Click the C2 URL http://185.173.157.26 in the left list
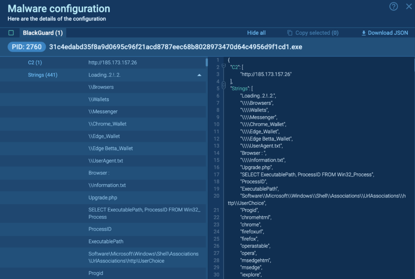The width and height of the screenshot is (415, 279). pos(112,62)
